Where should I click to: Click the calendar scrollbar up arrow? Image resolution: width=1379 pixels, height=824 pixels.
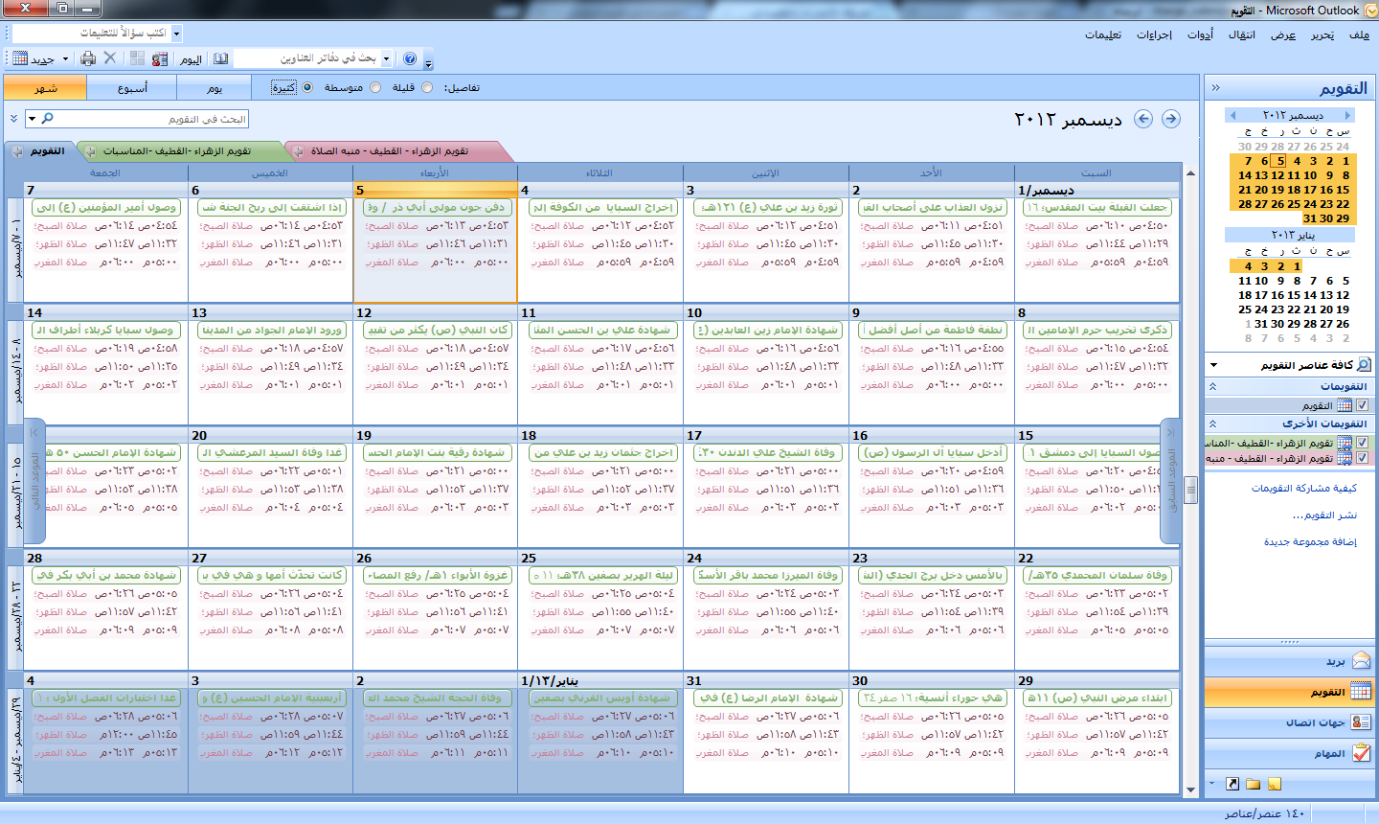tap(1191, 173)
